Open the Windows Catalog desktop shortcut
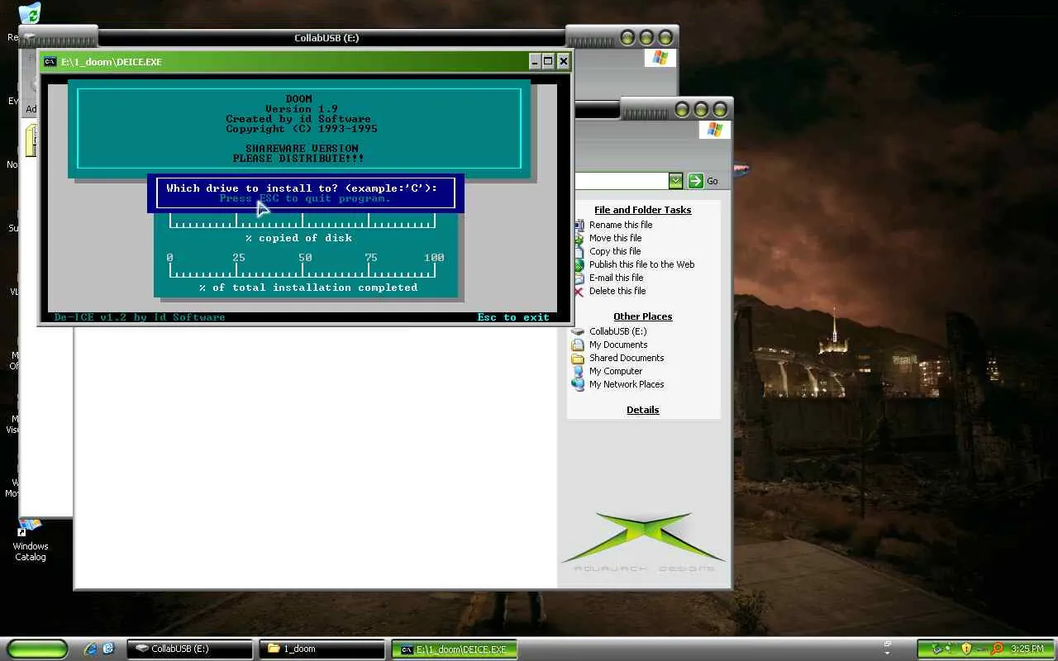The image size is (1058, 661). pos(31,540)
